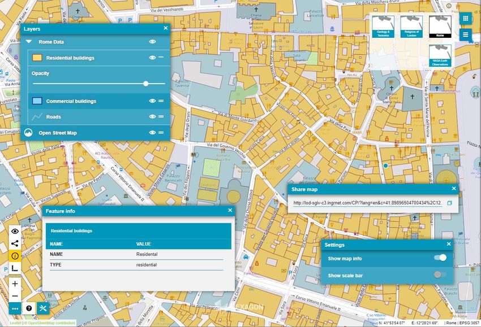Select the Geology & Tectonics map
This screenshot has height=327, width=481.
(x=383, y=27)
